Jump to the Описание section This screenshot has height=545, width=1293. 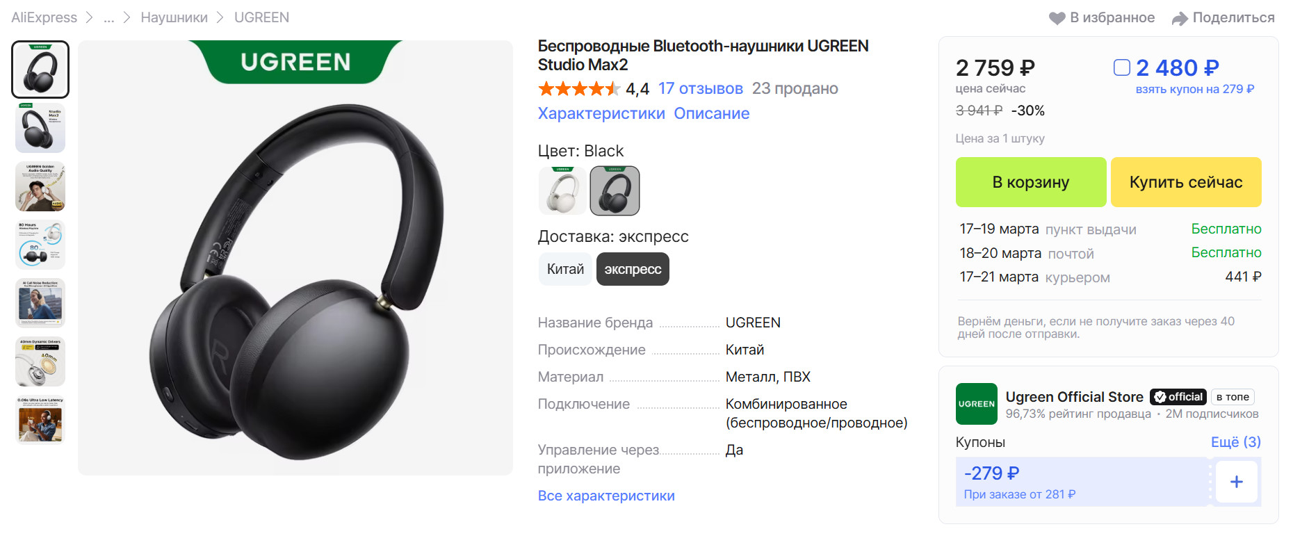pos(711,113)
